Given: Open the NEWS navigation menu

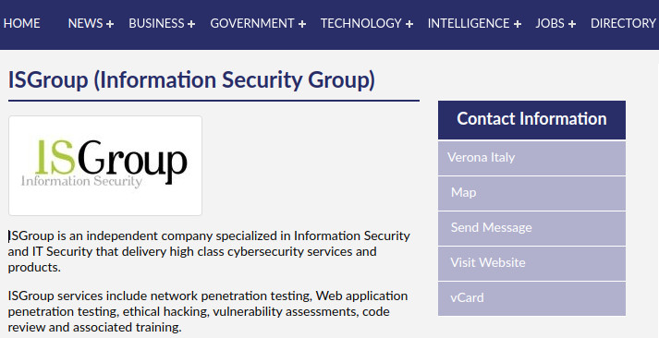Looking at the screenshot, I should [x=85, y=23].
